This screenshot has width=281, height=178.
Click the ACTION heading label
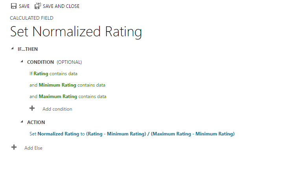pyautogui.click(x=36, y=122)
